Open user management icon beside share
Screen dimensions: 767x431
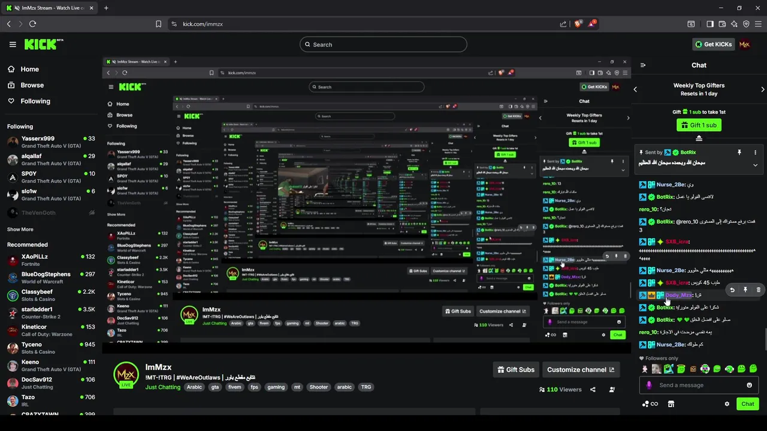pos(612,390)
